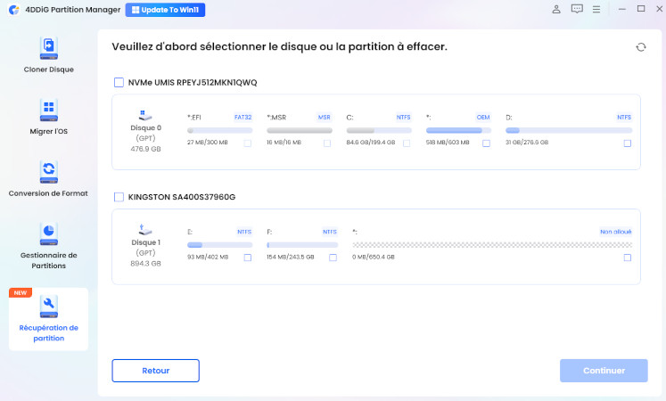Open the hamburger menu icon

pos(596,9)
